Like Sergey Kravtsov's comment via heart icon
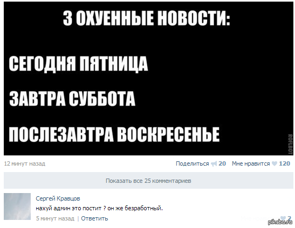The width and height of the screenshot is (295, 228). click(282, 218)
